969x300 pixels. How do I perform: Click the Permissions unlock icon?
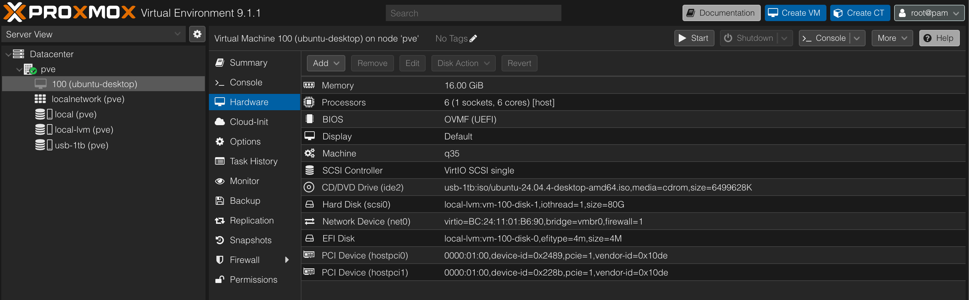[220, 279]
